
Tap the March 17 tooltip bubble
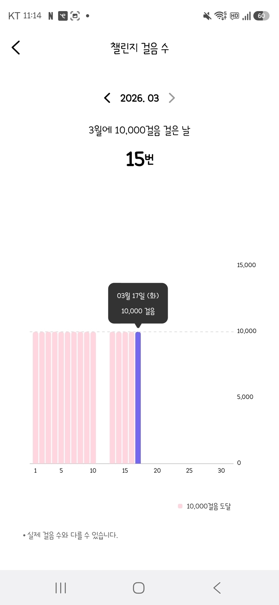click(138, 303)
